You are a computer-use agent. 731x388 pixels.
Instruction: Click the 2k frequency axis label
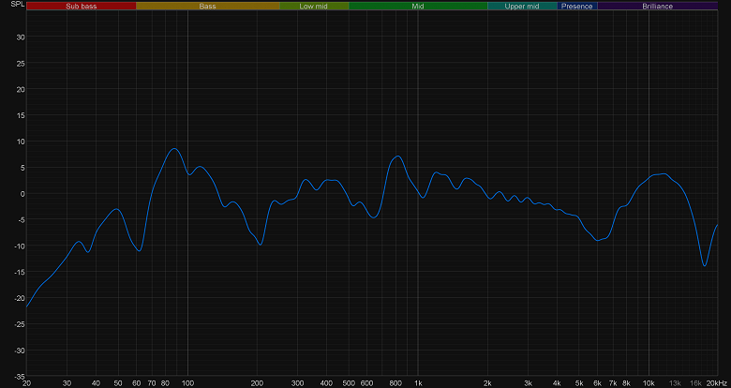click(487, 383)
